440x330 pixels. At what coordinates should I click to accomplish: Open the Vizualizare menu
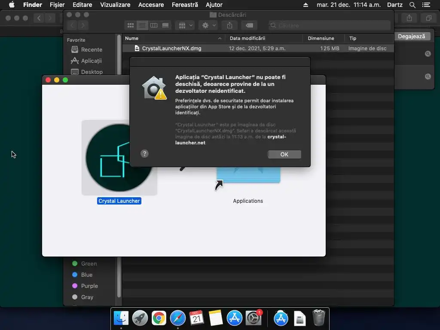(115, 5)
